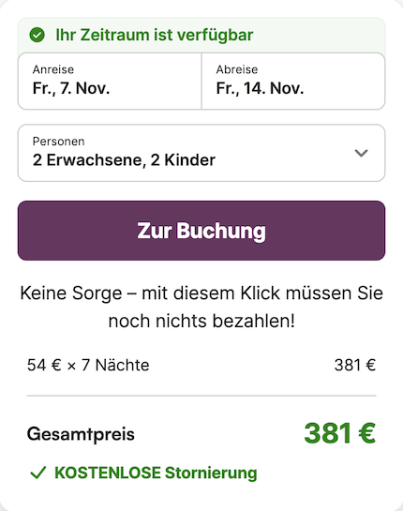Click the 'Fr., 14. Nov.' departure date
This screenshot has height=511, width=403.
(x=260, y=88)
